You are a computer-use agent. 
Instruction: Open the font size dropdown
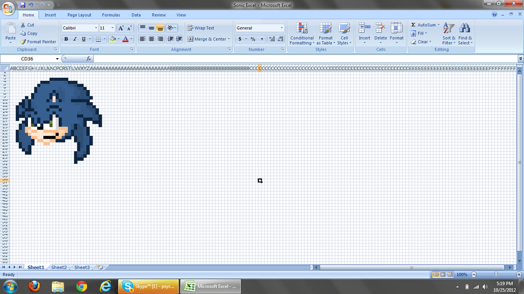tap(112, 28)
